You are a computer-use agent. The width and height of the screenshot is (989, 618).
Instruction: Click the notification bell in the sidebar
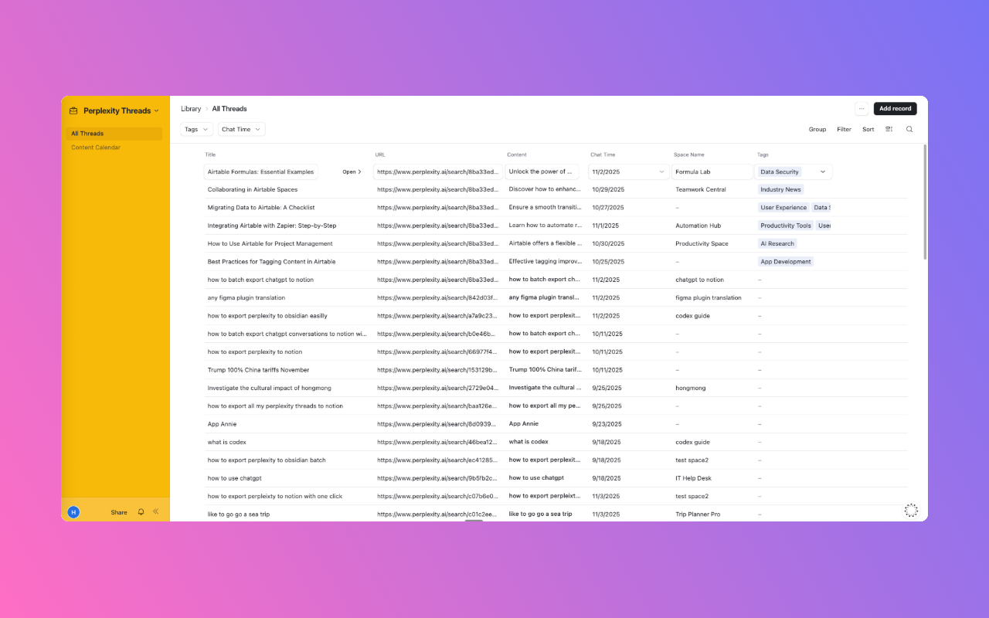(140, 511)
